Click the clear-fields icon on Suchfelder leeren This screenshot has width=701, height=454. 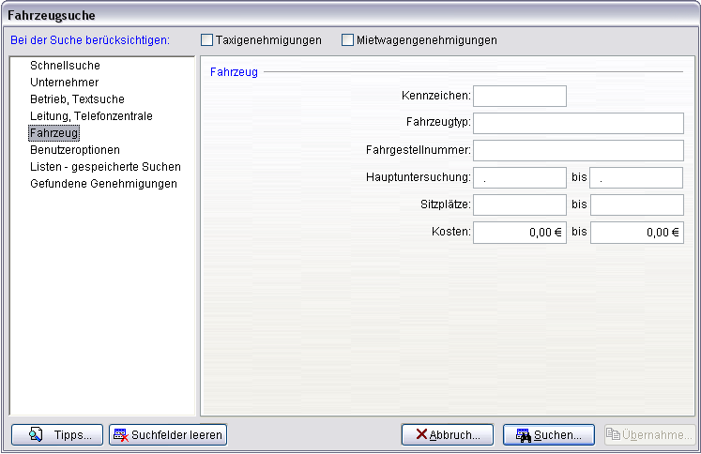tap(120, 435)
